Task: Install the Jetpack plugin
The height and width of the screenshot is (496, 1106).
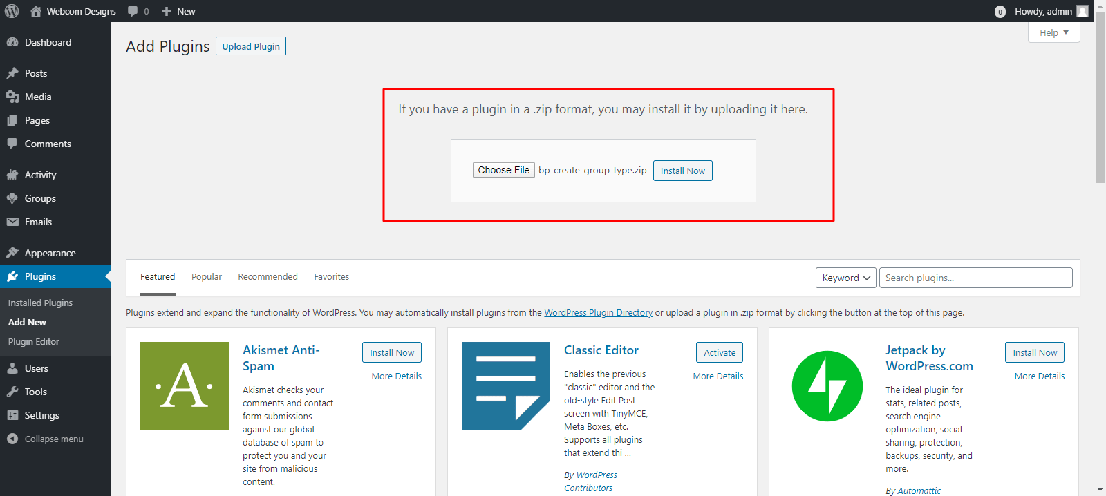Action: click(x=1035, y=352)
